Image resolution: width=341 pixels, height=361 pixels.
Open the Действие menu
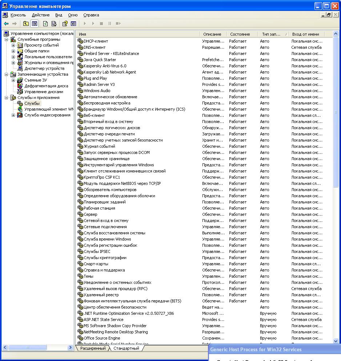point(41,15)
